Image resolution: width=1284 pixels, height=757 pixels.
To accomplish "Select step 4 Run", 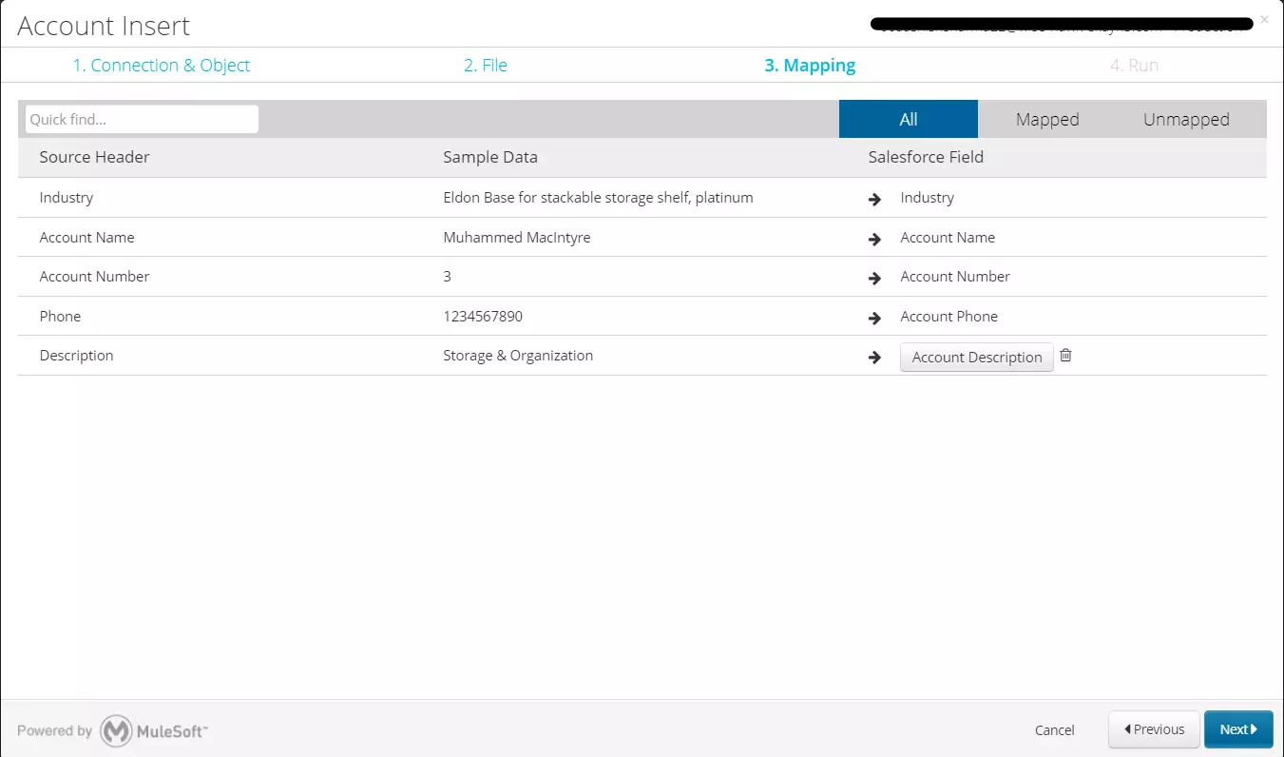I will coord(1134,66).
